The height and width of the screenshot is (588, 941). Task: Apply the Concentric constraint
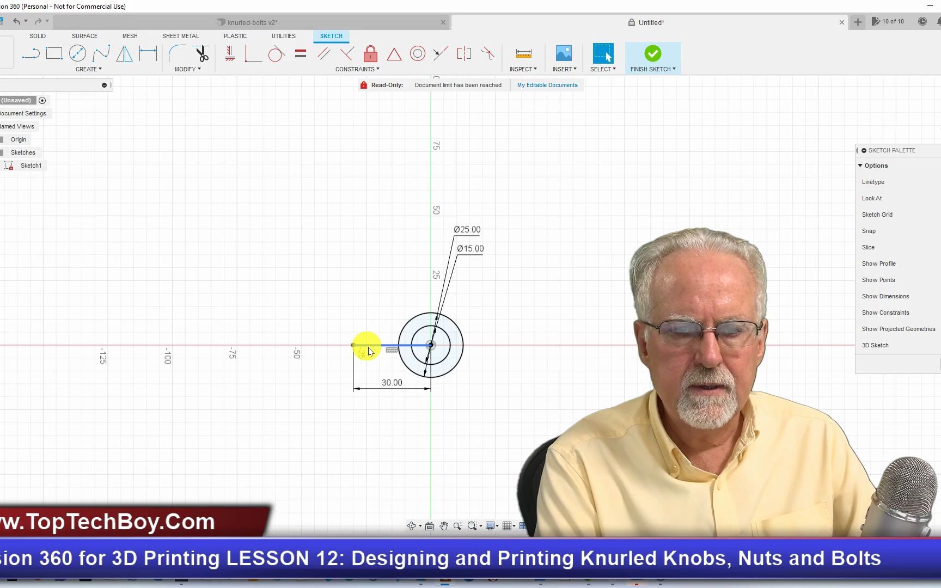click(x=418, y=53)
